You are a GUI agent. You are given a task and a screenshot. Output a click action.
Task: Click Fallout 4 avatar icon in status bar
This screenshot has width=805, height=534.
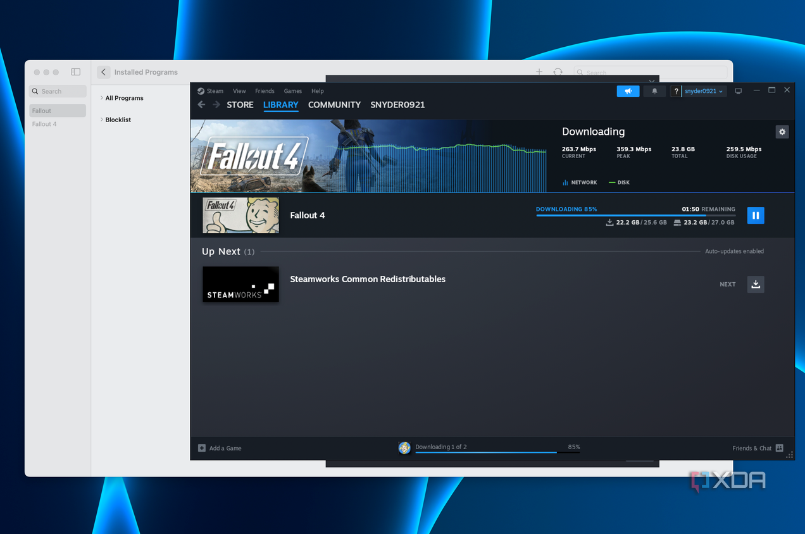click(404, 448)
